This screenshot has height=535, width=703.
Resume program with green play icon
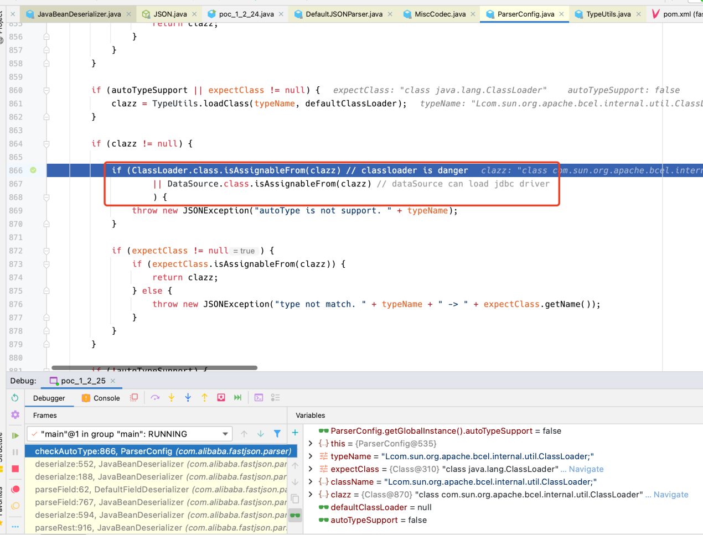coord(15,435)
